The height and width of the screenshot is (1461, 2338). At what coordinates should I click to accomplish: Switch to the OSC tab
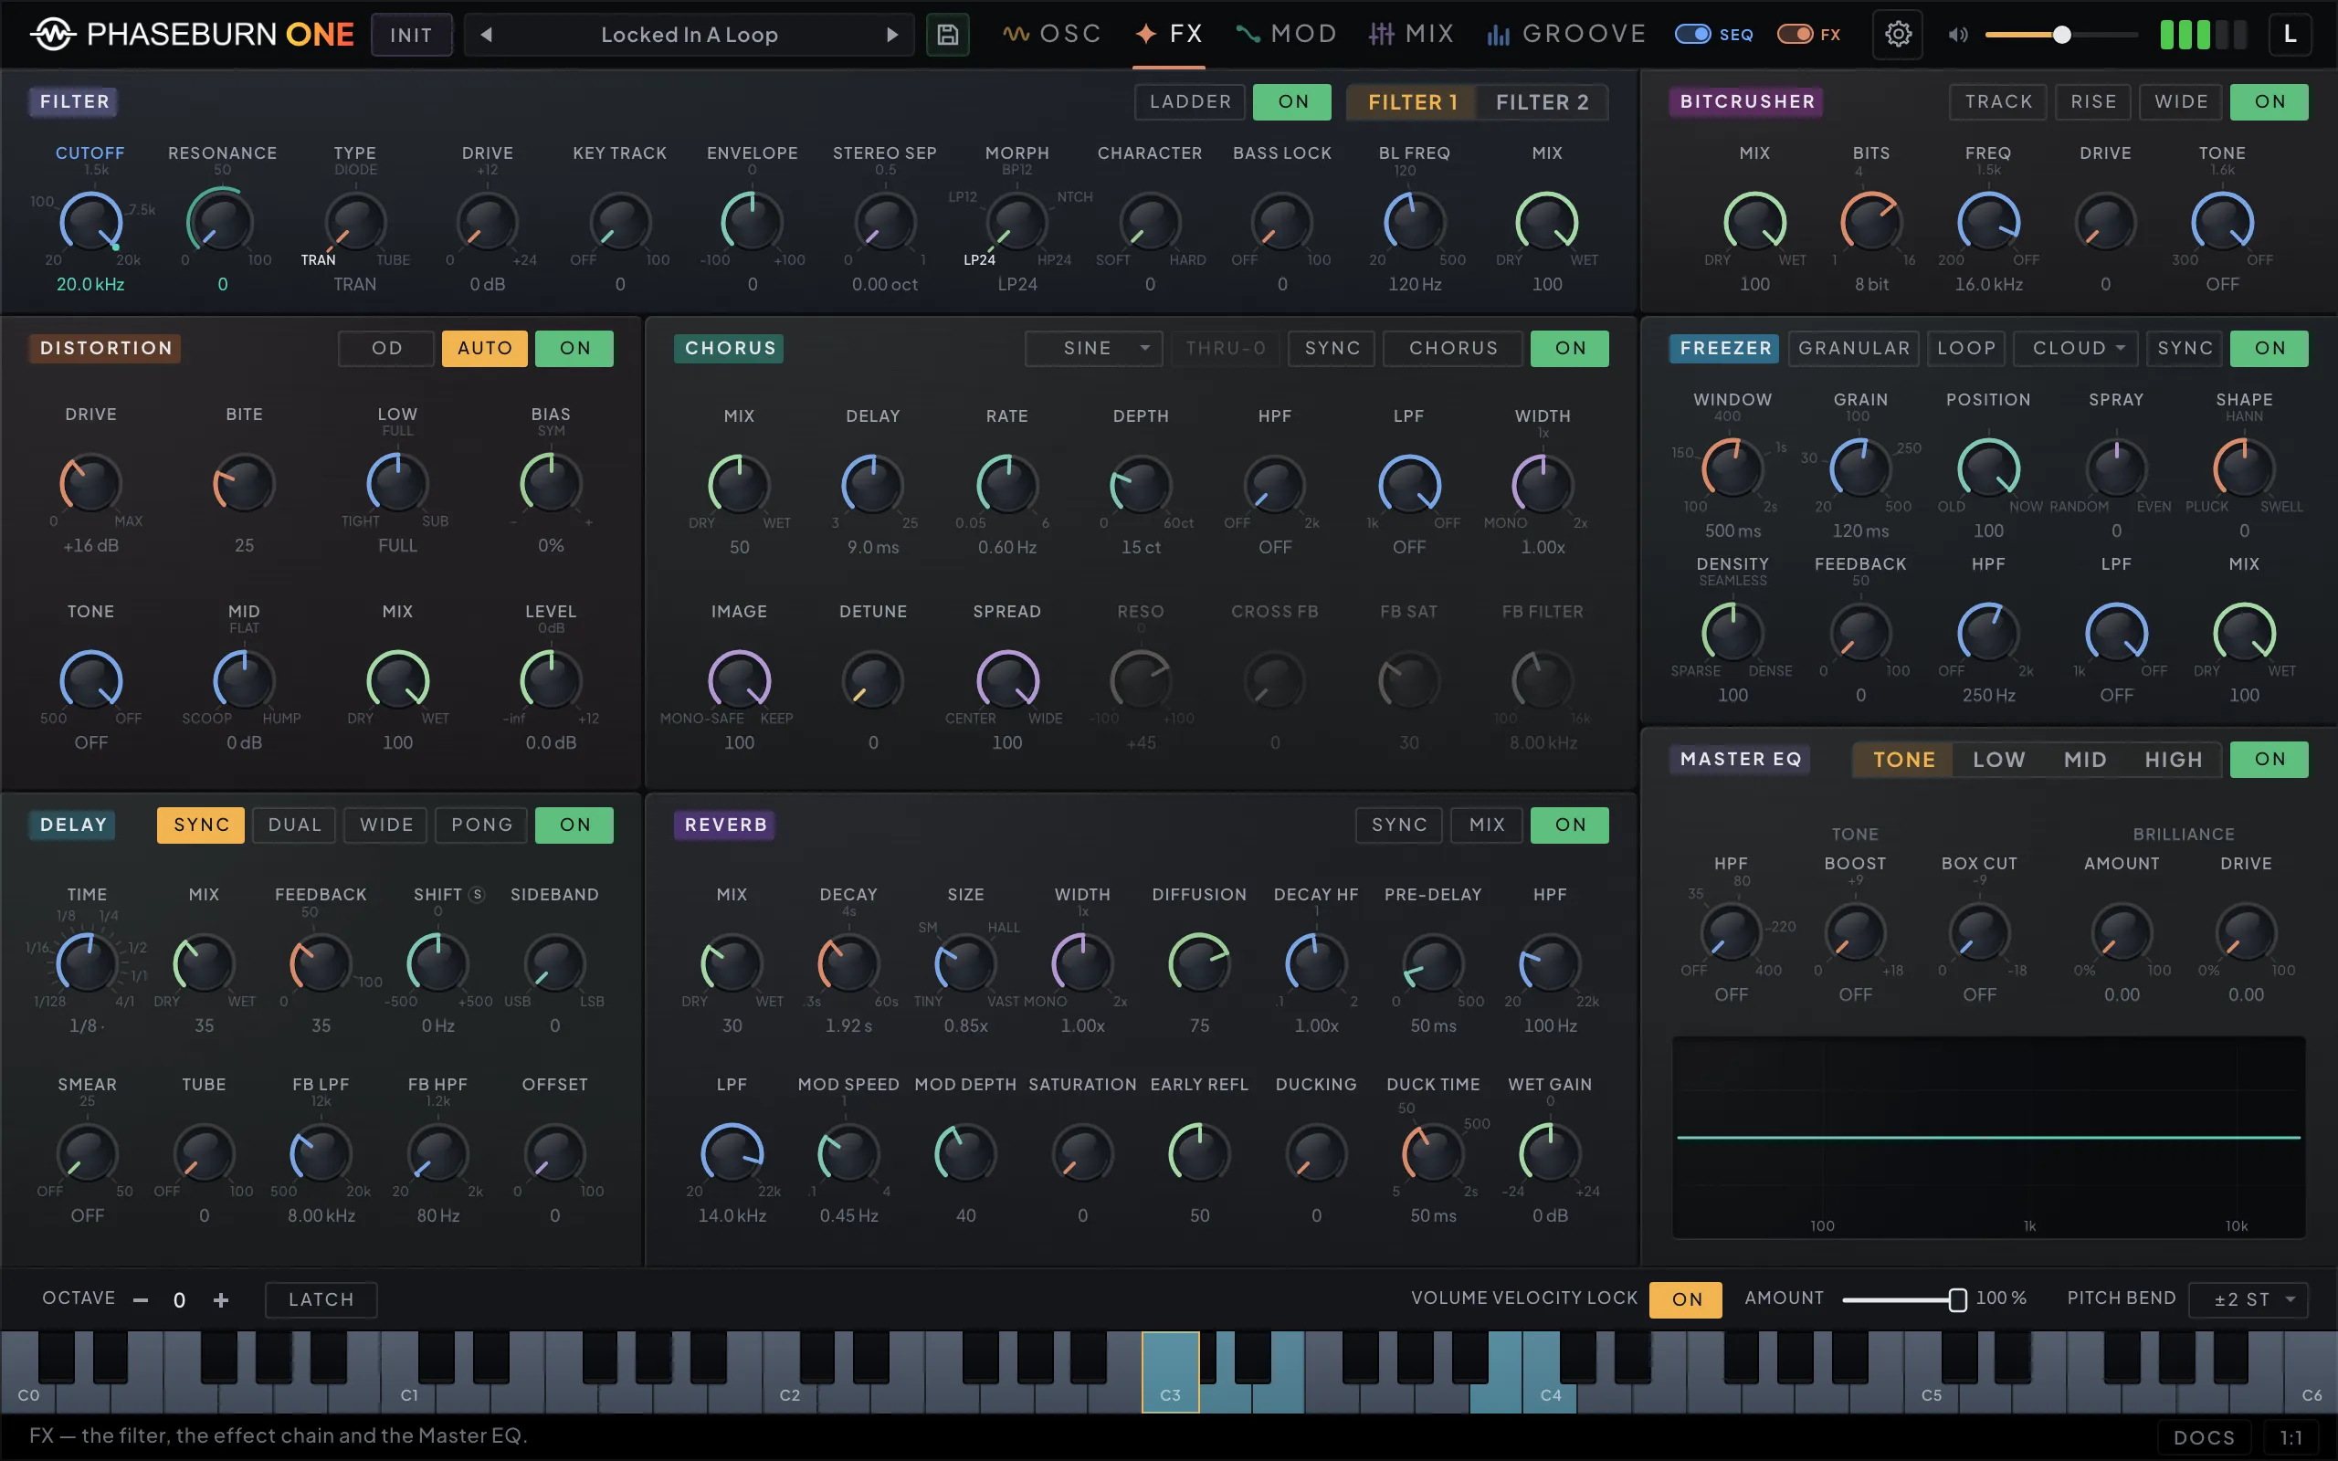[1052, 35]
